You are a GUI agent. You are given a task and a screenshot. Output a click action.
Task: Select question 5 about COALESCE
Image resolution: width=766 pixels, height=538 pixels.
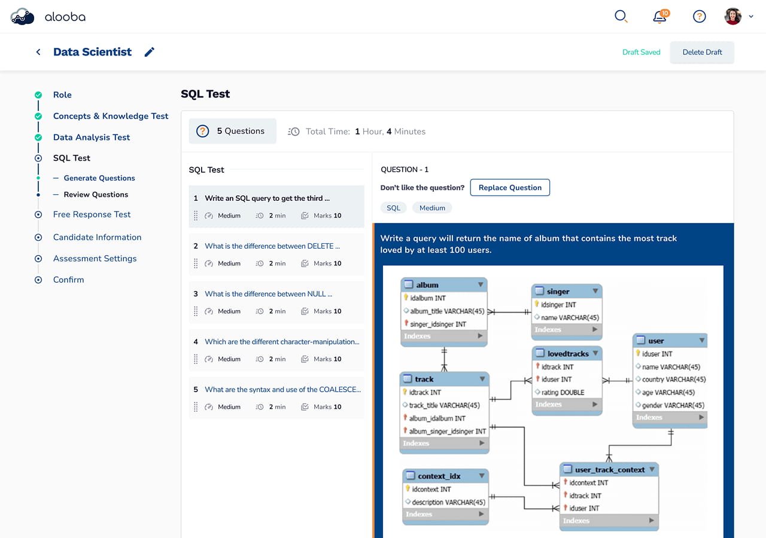point(276,398)
